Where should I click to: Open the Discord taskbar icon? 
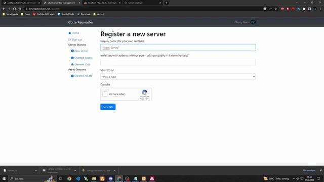110,178
